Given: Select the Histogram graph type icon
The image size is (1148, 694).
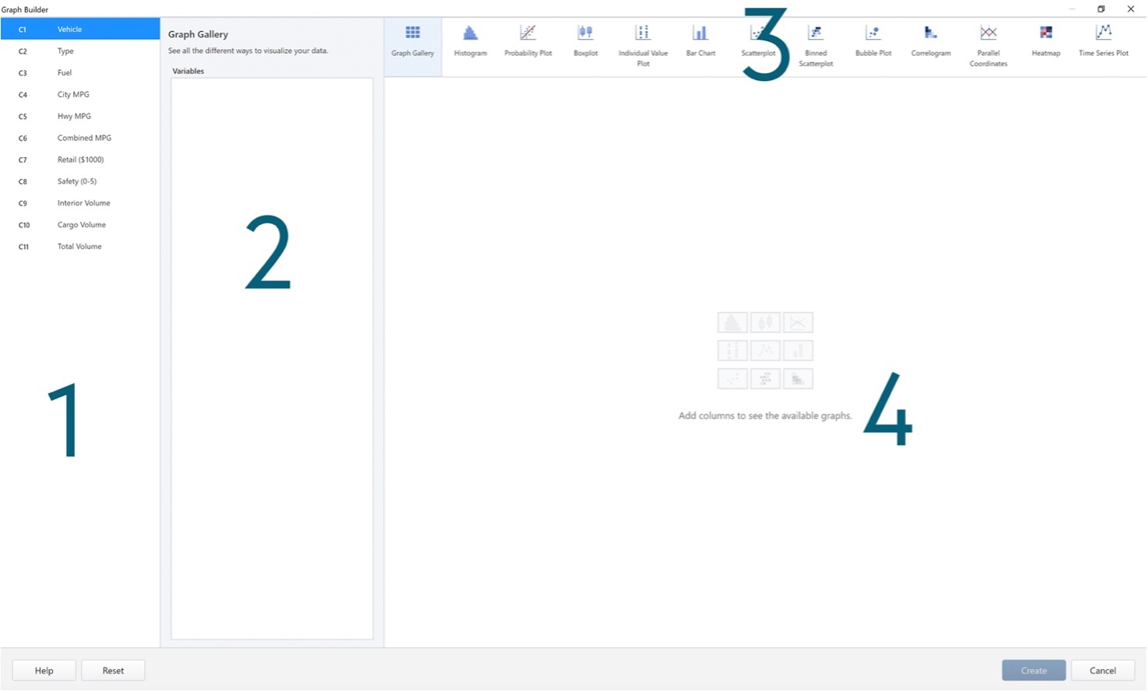Looking at the screenshot, I should [470, 40].
